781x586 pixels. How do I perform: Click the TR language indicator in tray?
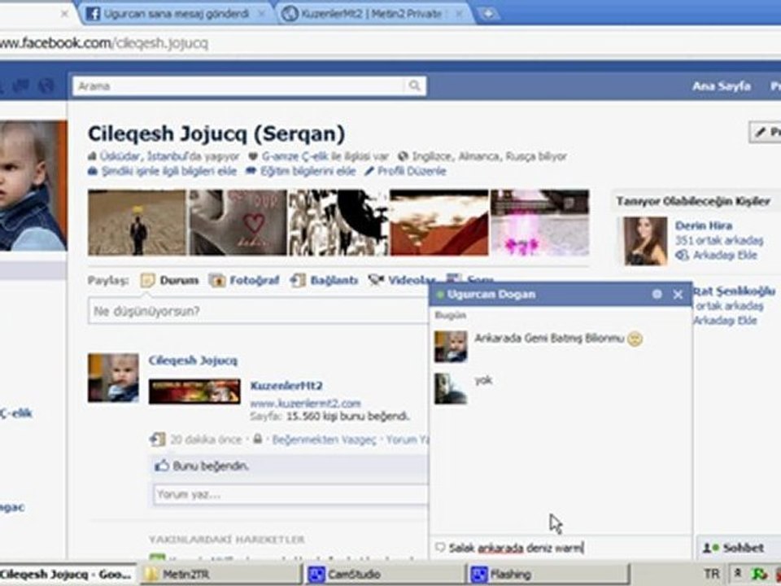[711, 574]
